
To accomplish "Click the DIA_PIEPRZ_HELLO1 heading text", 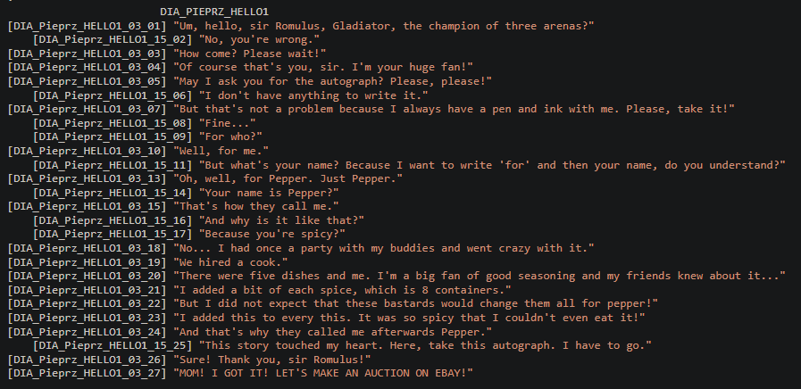I will coord(214,12).
